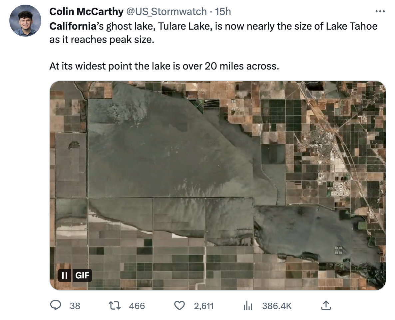Click the 2,611 likes count
This screenshot has height=320, width=395.
203,306
